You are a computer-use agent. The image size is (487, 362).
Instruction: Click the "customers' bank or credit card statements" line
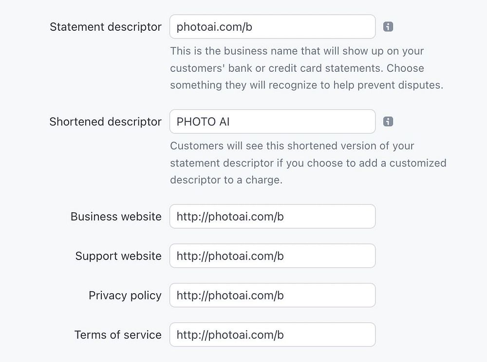(x=297, y=68)
